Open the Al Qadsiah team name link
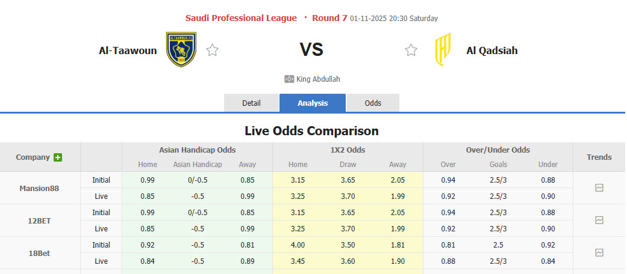The width and height of the screenshot is (627, 274). click(491, 50)
